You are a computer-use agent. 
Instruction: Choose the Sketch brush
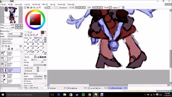point(27,39)
